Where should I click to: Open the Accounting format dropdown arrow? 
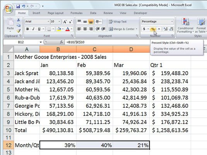[148, 29]
